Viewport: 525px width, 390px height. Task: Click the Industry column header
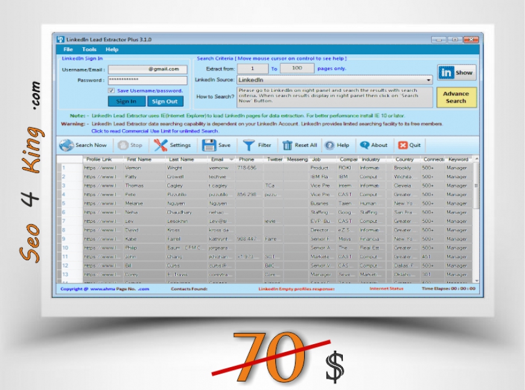(x=371, y=159)
